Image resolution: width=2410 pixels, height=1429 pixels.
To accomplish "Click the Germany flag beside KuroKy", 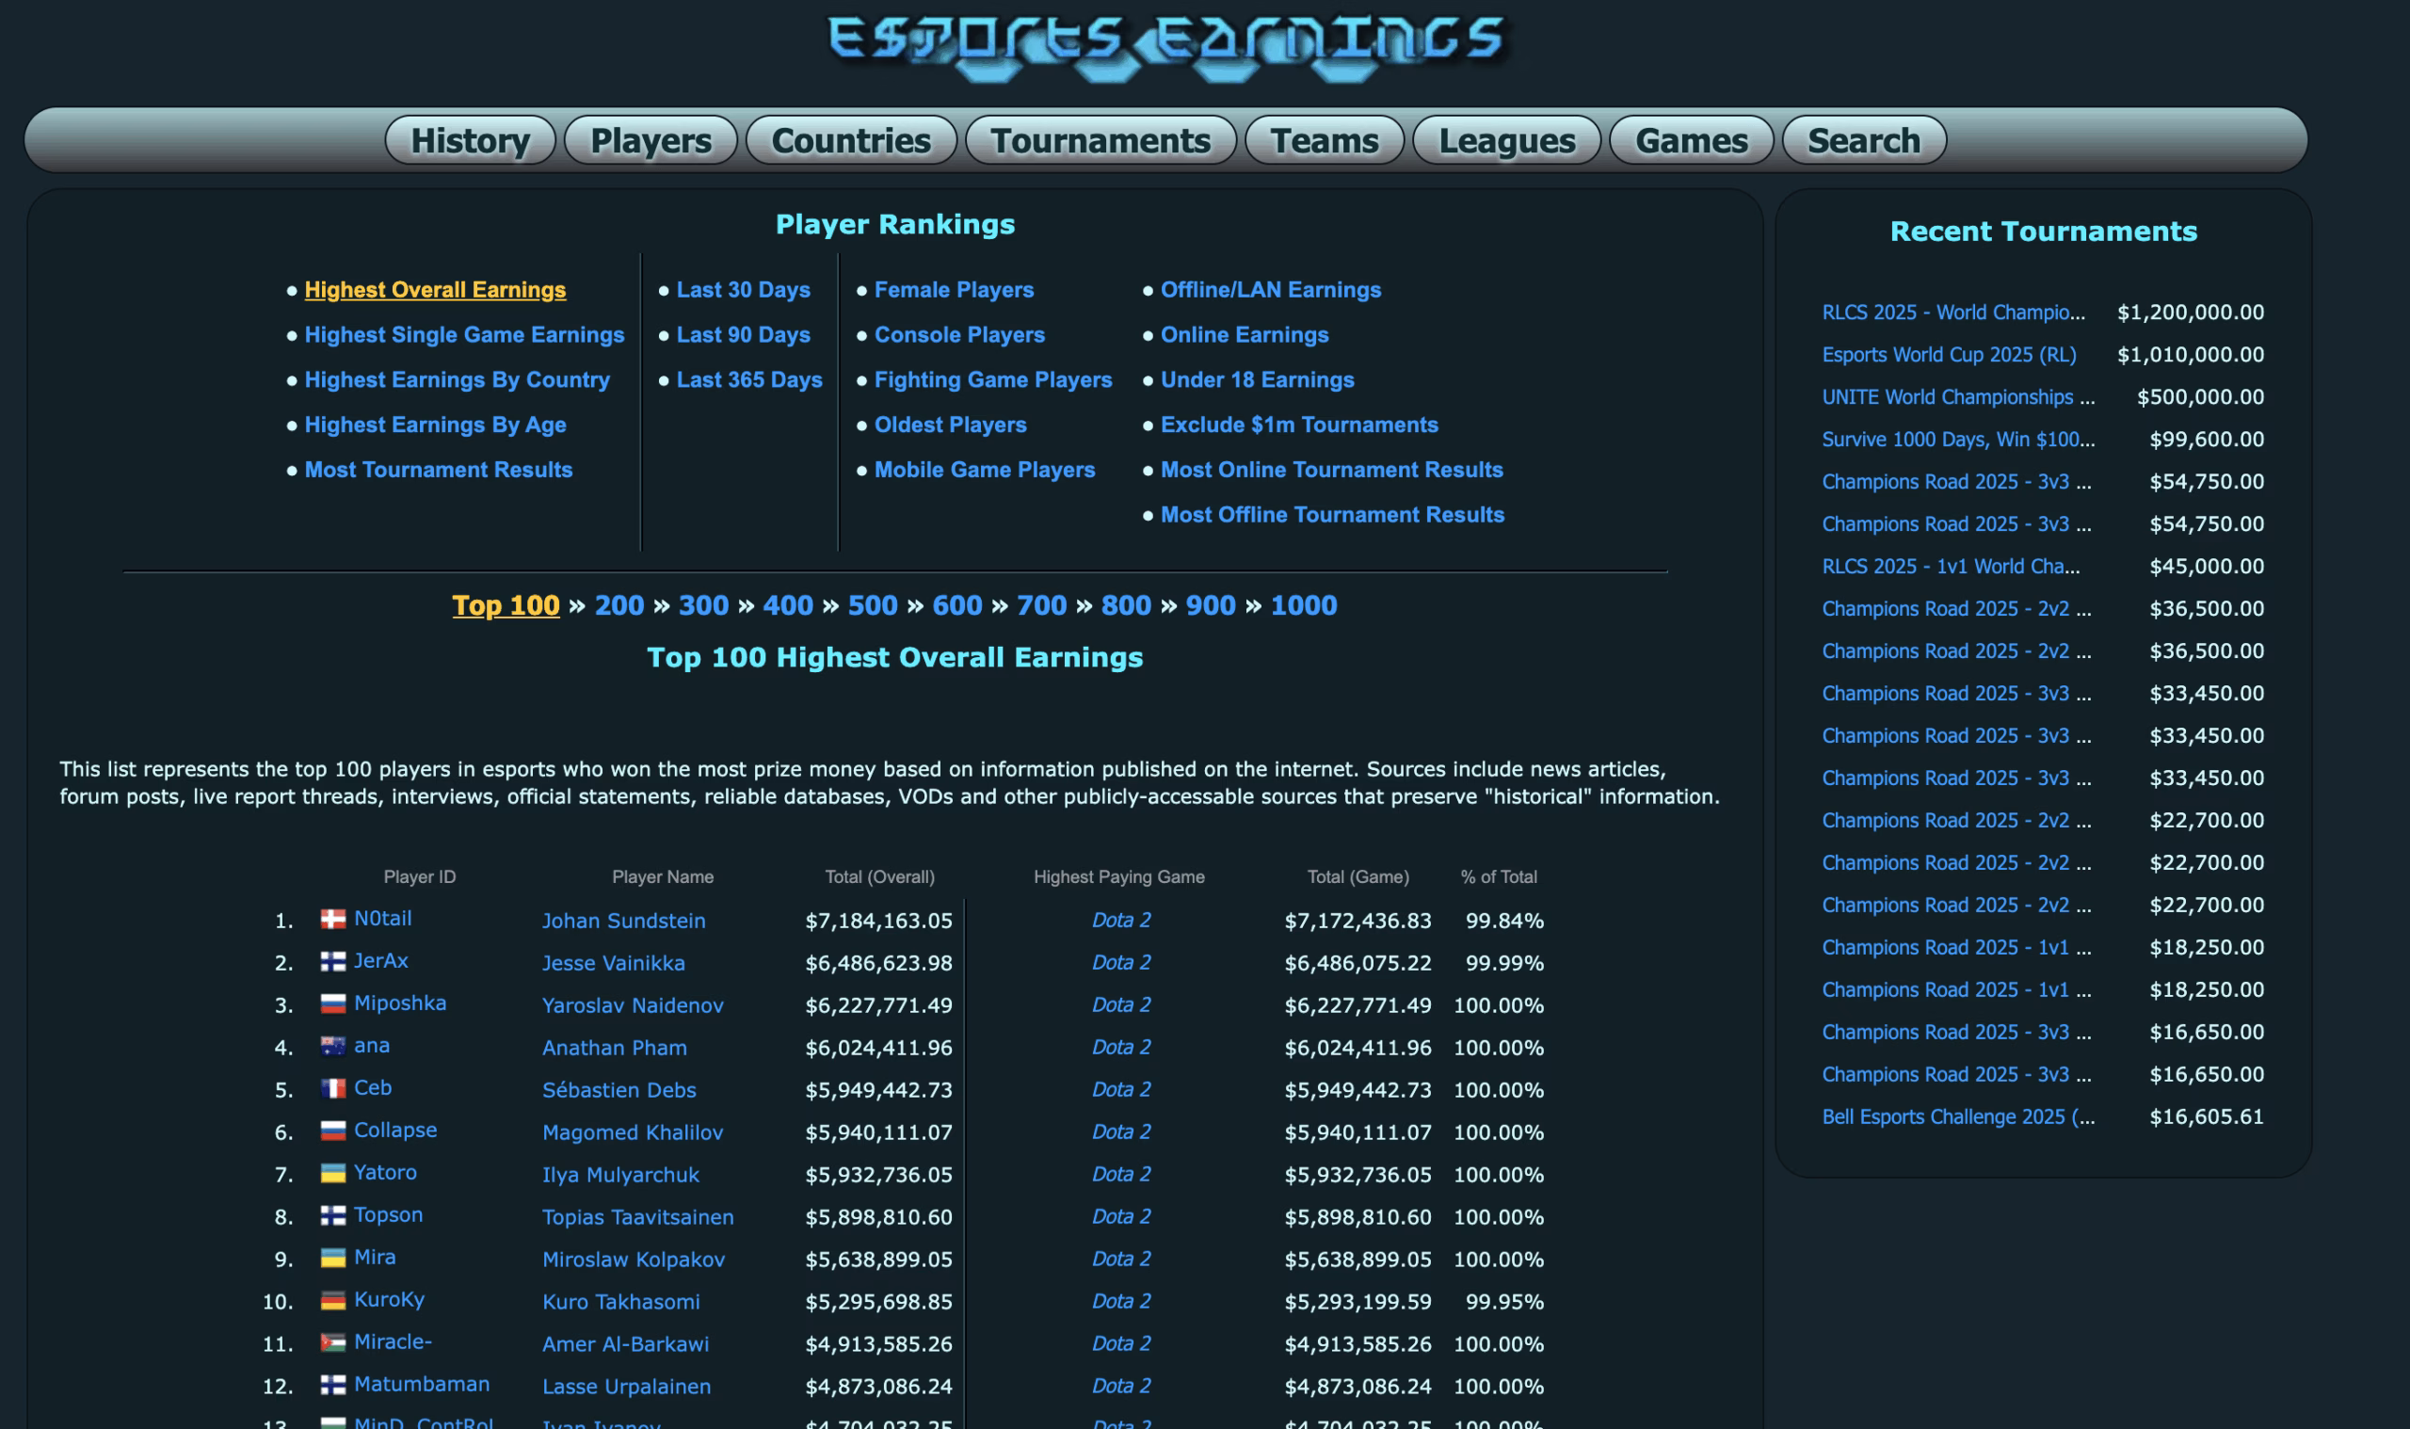I will tap(333, 1301).
